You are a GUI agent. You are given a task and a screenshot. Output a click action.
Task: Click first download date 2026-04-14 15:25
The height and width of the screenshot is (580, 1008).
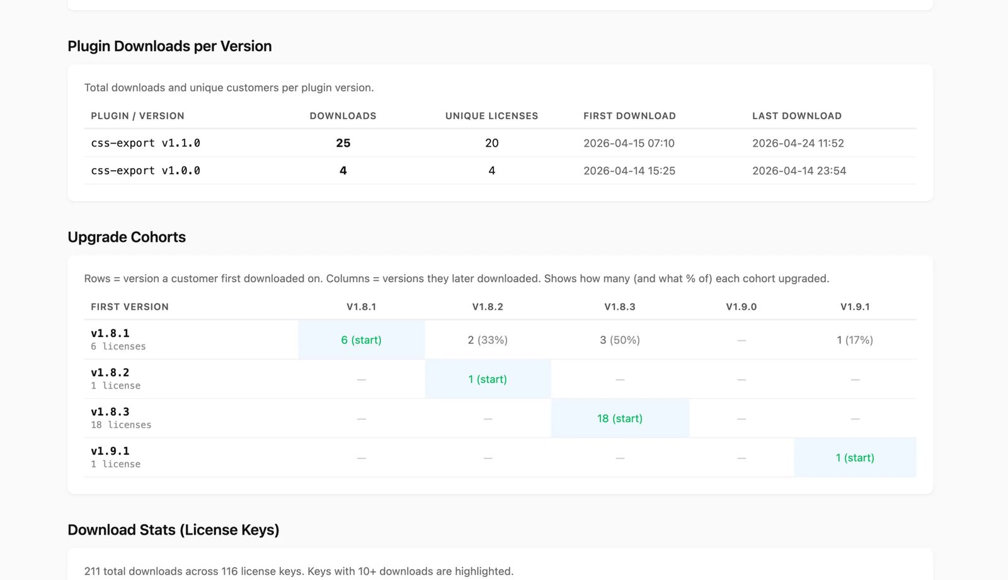click(629, 171)
